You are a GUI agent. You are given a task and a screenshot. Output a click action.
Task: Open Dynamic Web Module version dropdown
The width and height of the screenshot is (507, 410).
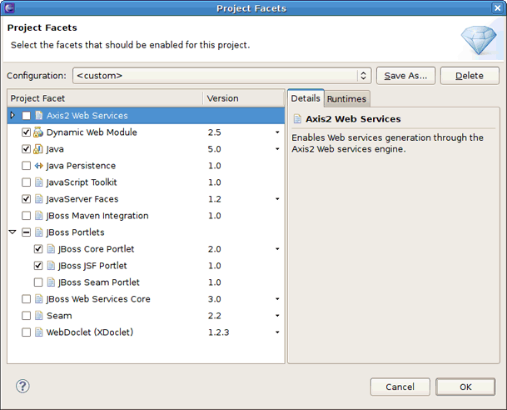(x=277, y=132)
